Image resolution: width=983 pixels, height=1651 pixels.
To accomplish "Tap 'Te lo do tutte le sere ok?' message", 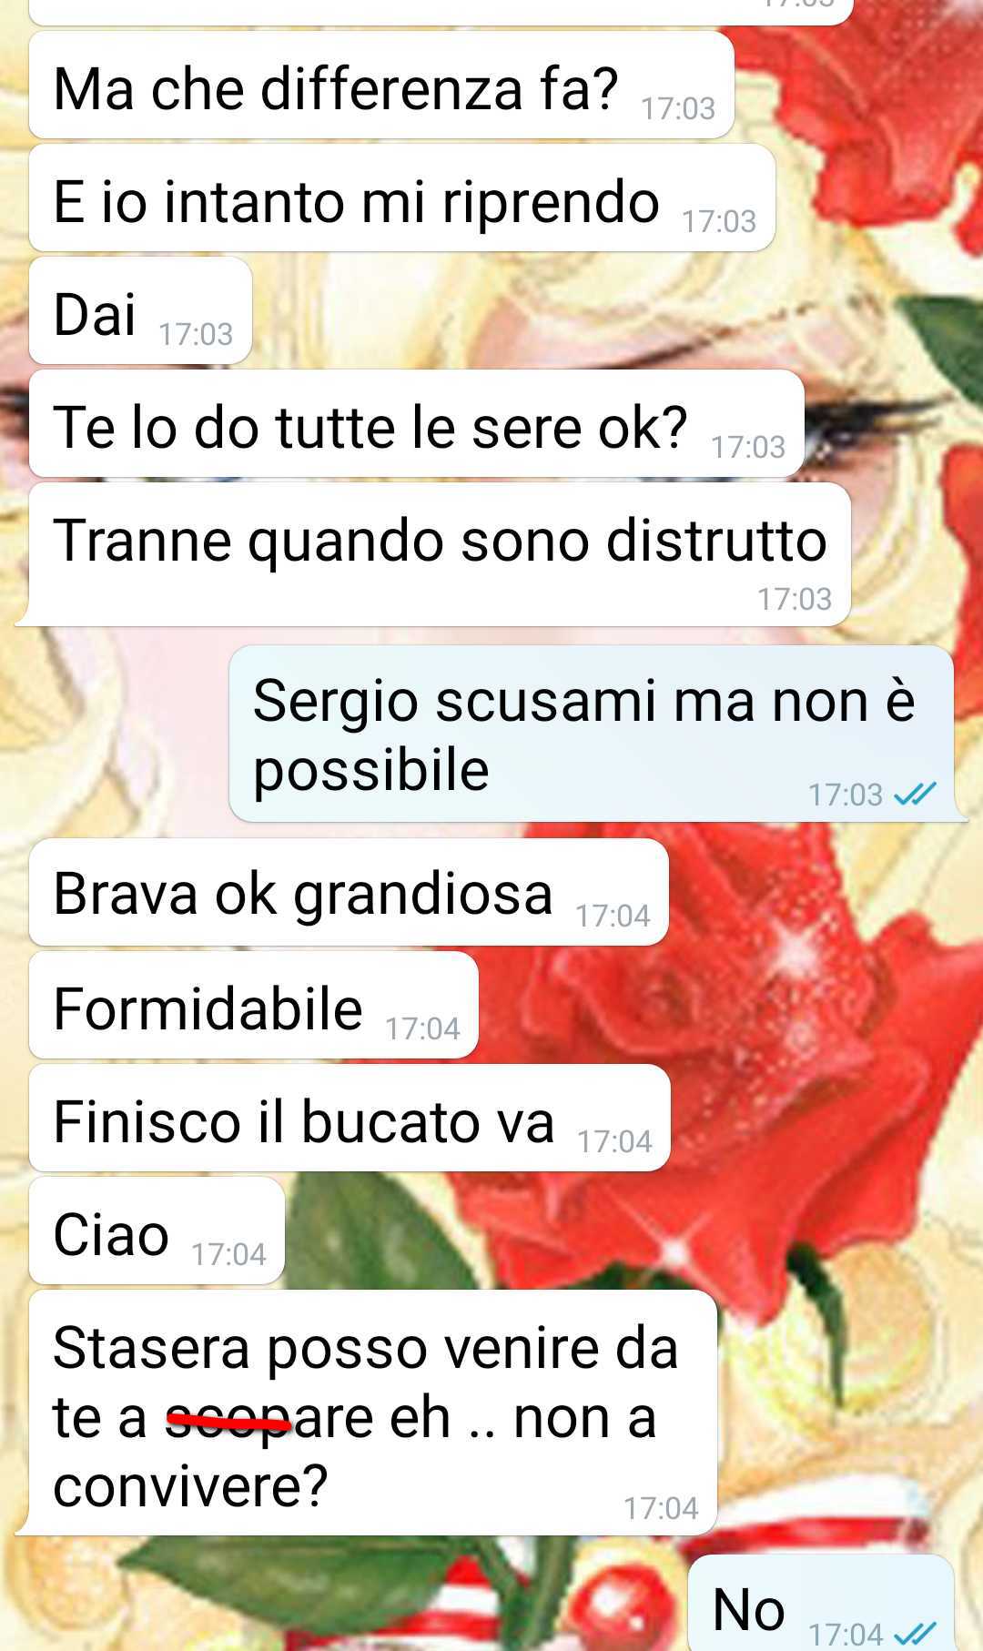I will 416,424.
